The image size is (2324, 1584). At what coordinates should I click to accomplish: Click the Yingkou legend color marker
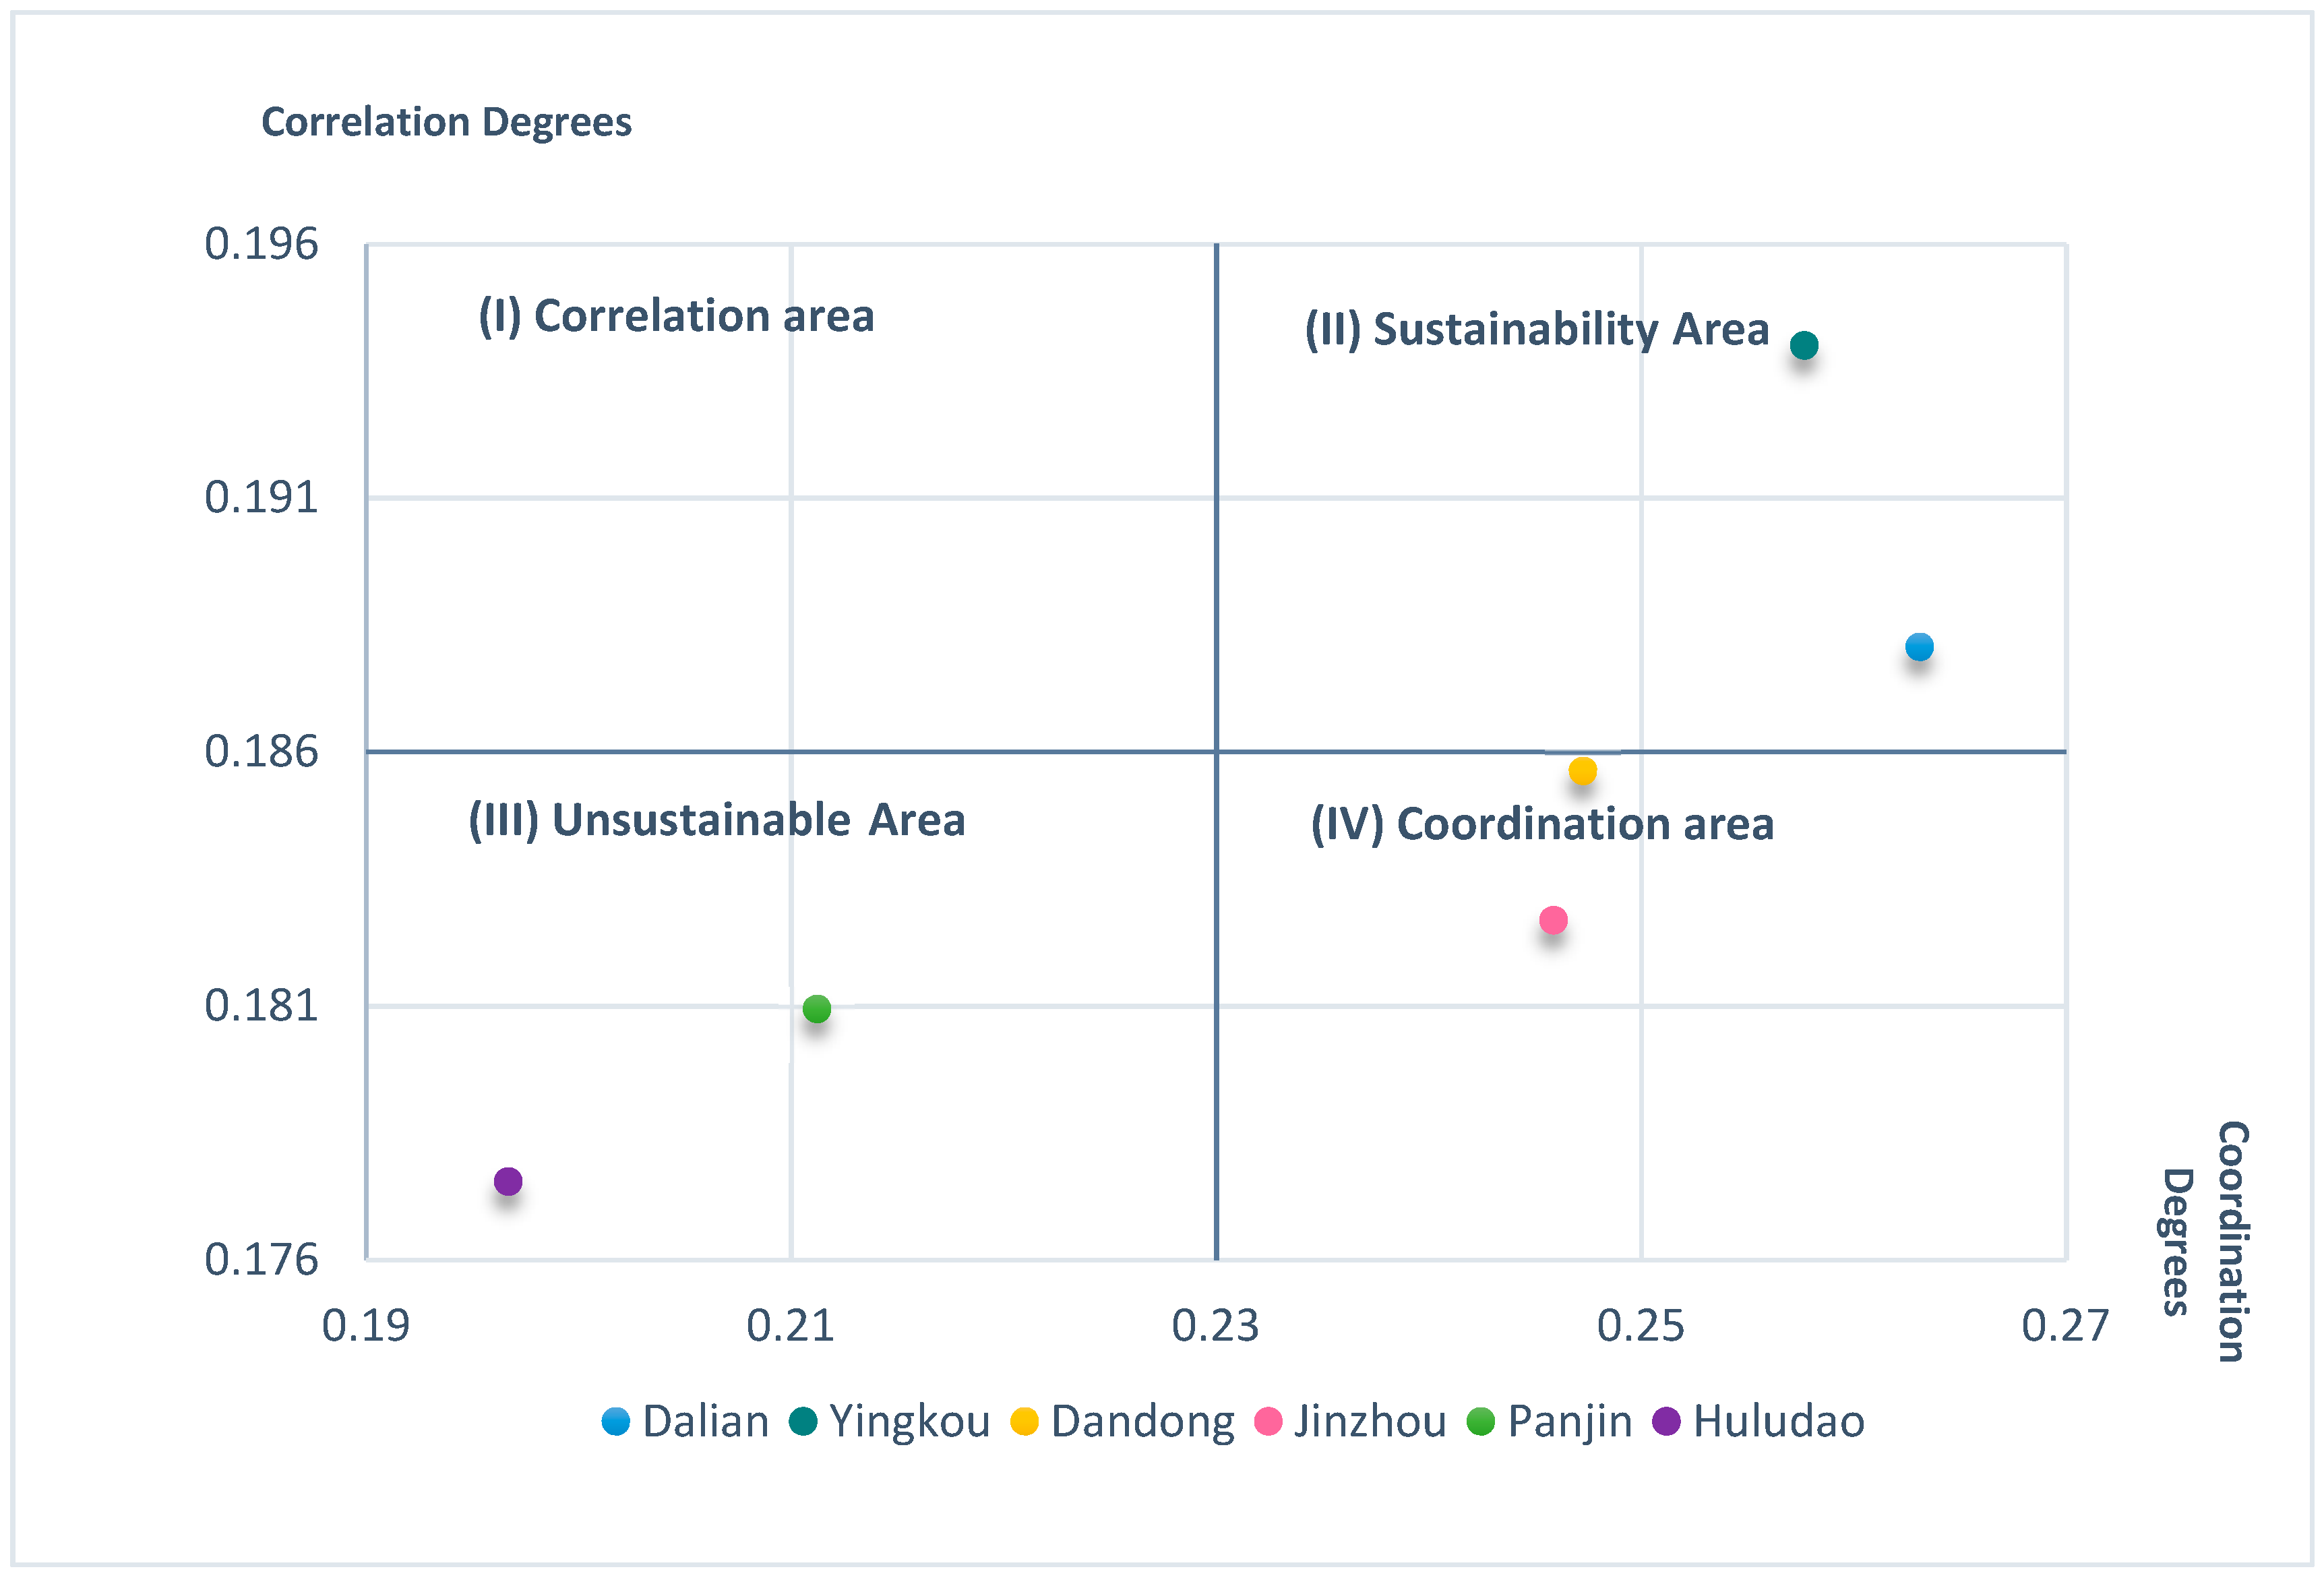(803, 1421)
